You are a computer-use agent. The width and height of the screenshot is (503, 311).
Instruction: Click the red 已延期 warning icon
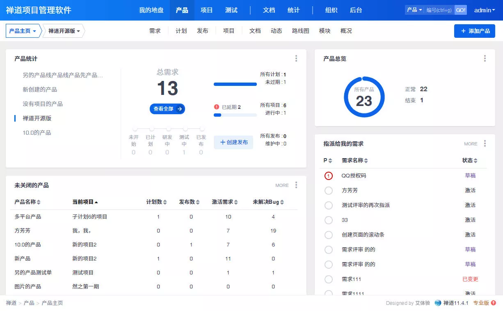[x=217, y=107]
